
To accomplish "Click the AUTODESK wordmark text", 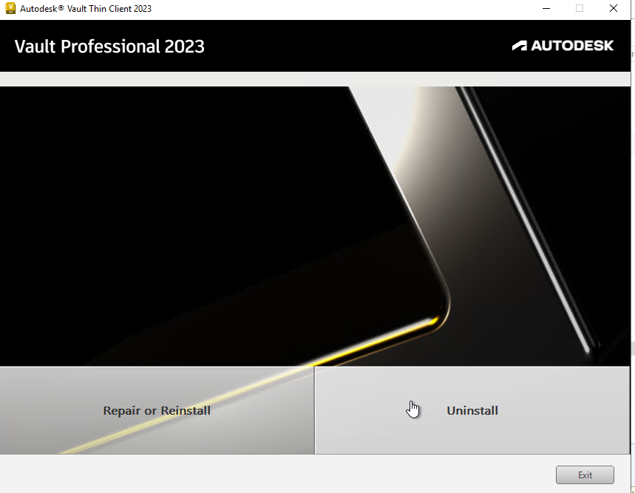I will click(572, 45).
